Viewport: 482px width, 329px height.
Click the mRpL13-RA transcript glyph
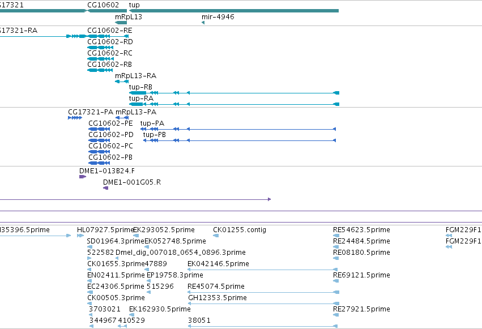tap(122, 82)
